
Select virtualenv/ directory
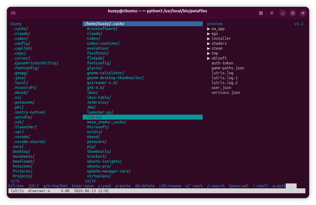coord(99,176)
